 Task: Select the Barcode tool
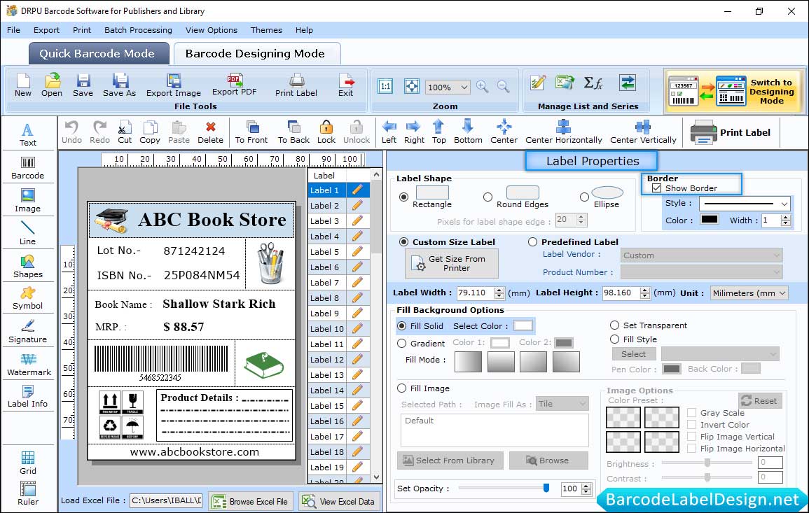(28, 168)
